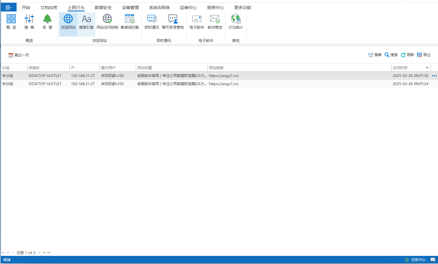
Task: Open the 最近一月 date range selector
Action: pyautogui.click(x=19, y=55)
